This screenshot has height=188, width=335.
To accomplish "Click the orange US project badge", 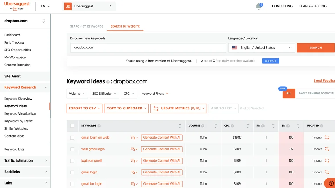I will [68, 6].
